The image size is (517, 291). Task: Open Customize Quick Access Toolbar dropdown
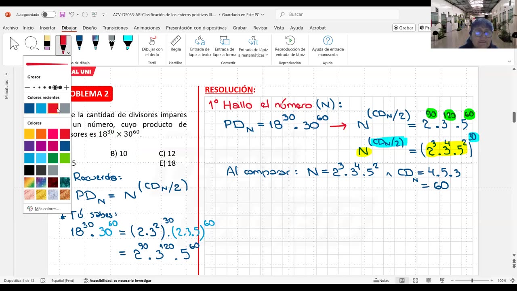[x=103, y=15]
